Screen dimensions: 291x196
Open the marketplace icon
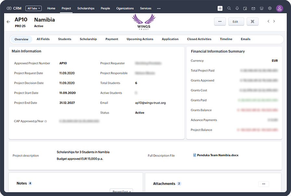261,8
